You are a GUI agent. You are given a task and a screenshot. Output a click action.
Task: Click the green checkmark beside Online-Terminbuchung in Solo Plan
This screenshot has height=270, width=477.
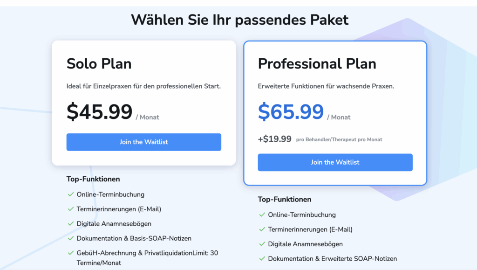(71, 194)
